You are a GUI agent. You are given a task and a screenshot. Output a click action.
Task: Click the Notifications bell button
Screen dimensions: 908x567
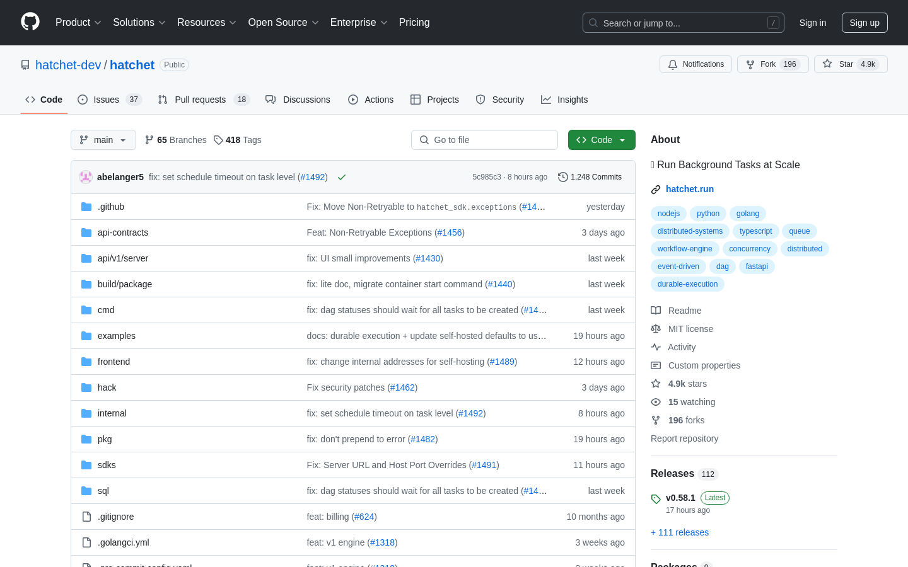coord(696,64)
